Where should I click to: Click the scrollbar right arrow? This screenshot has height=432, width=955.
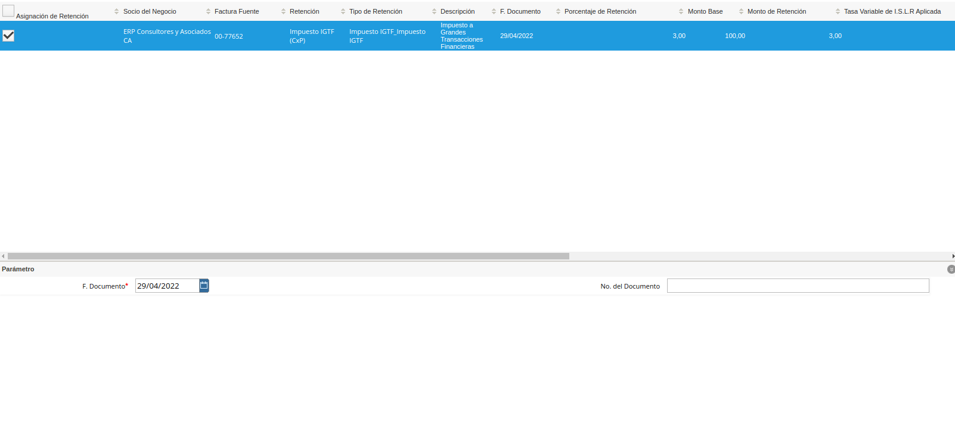pos(953,256)
